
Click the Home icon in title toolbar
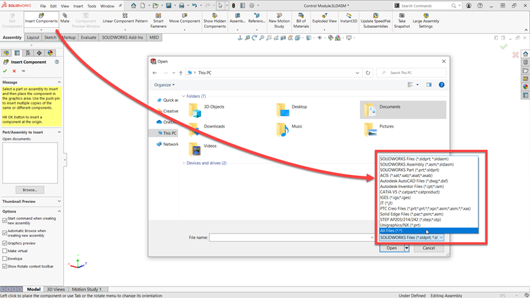pyautogui.click(x=133, y=5)
